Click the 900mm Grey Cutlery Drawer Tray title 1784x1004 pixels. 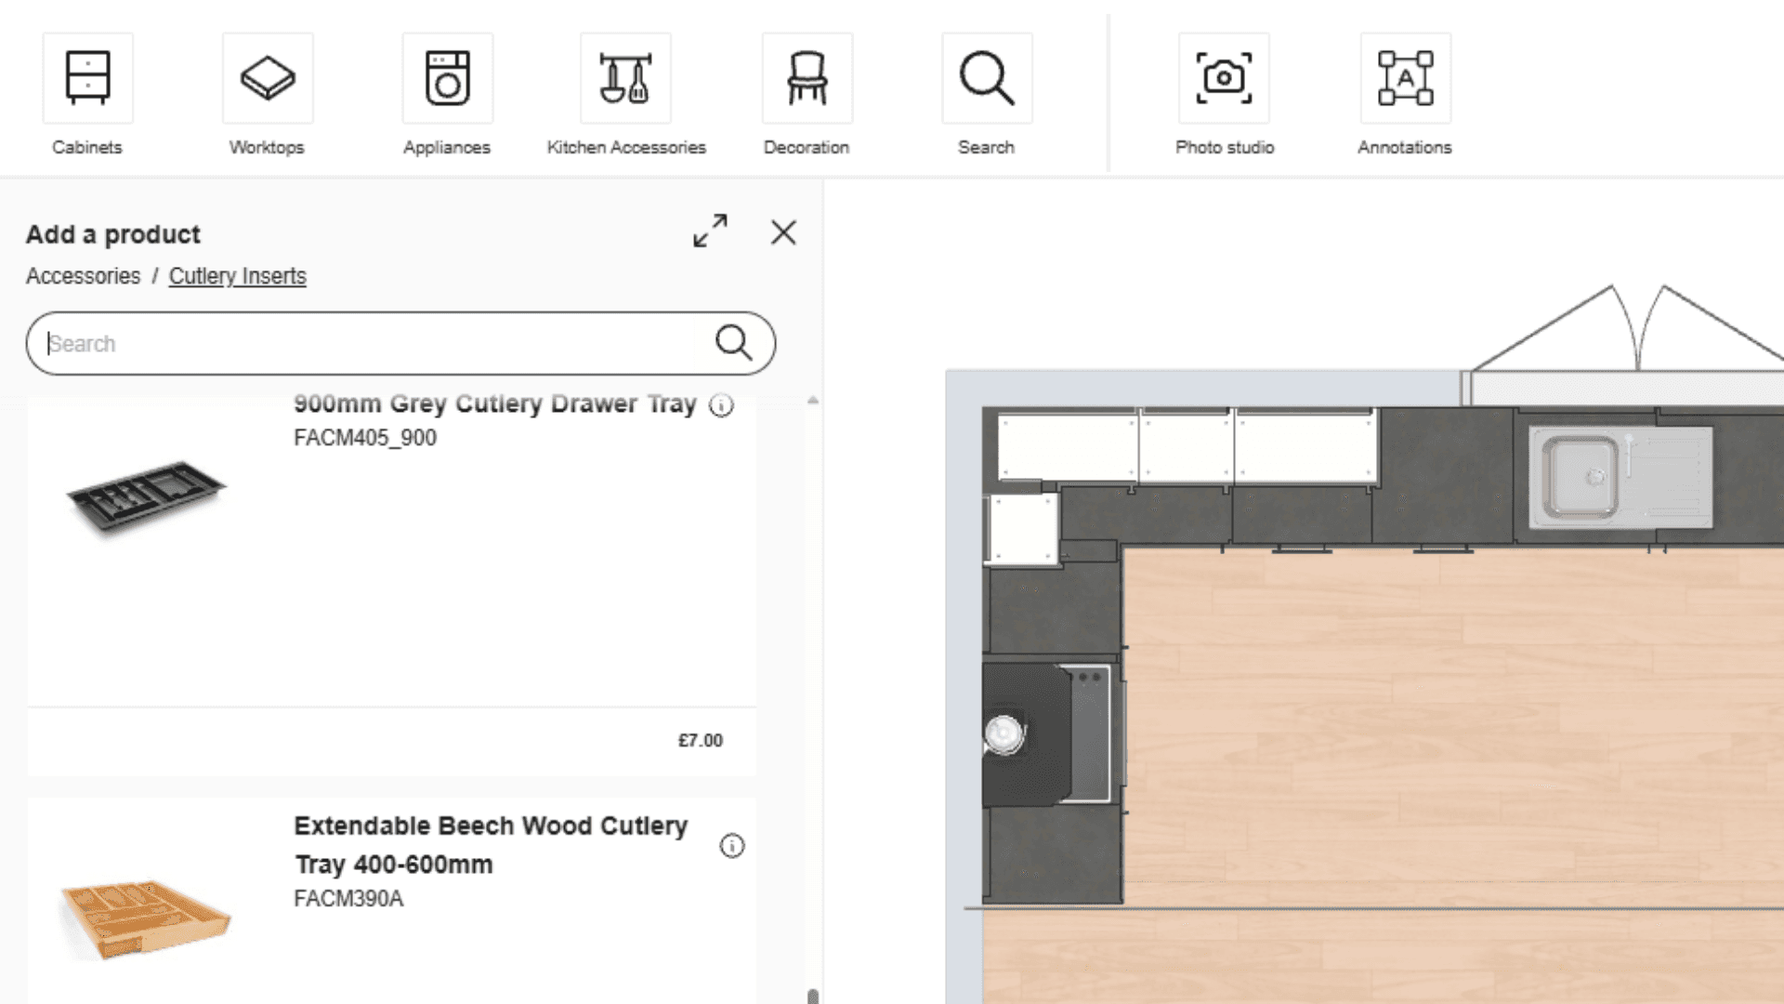tap(495, 404)
